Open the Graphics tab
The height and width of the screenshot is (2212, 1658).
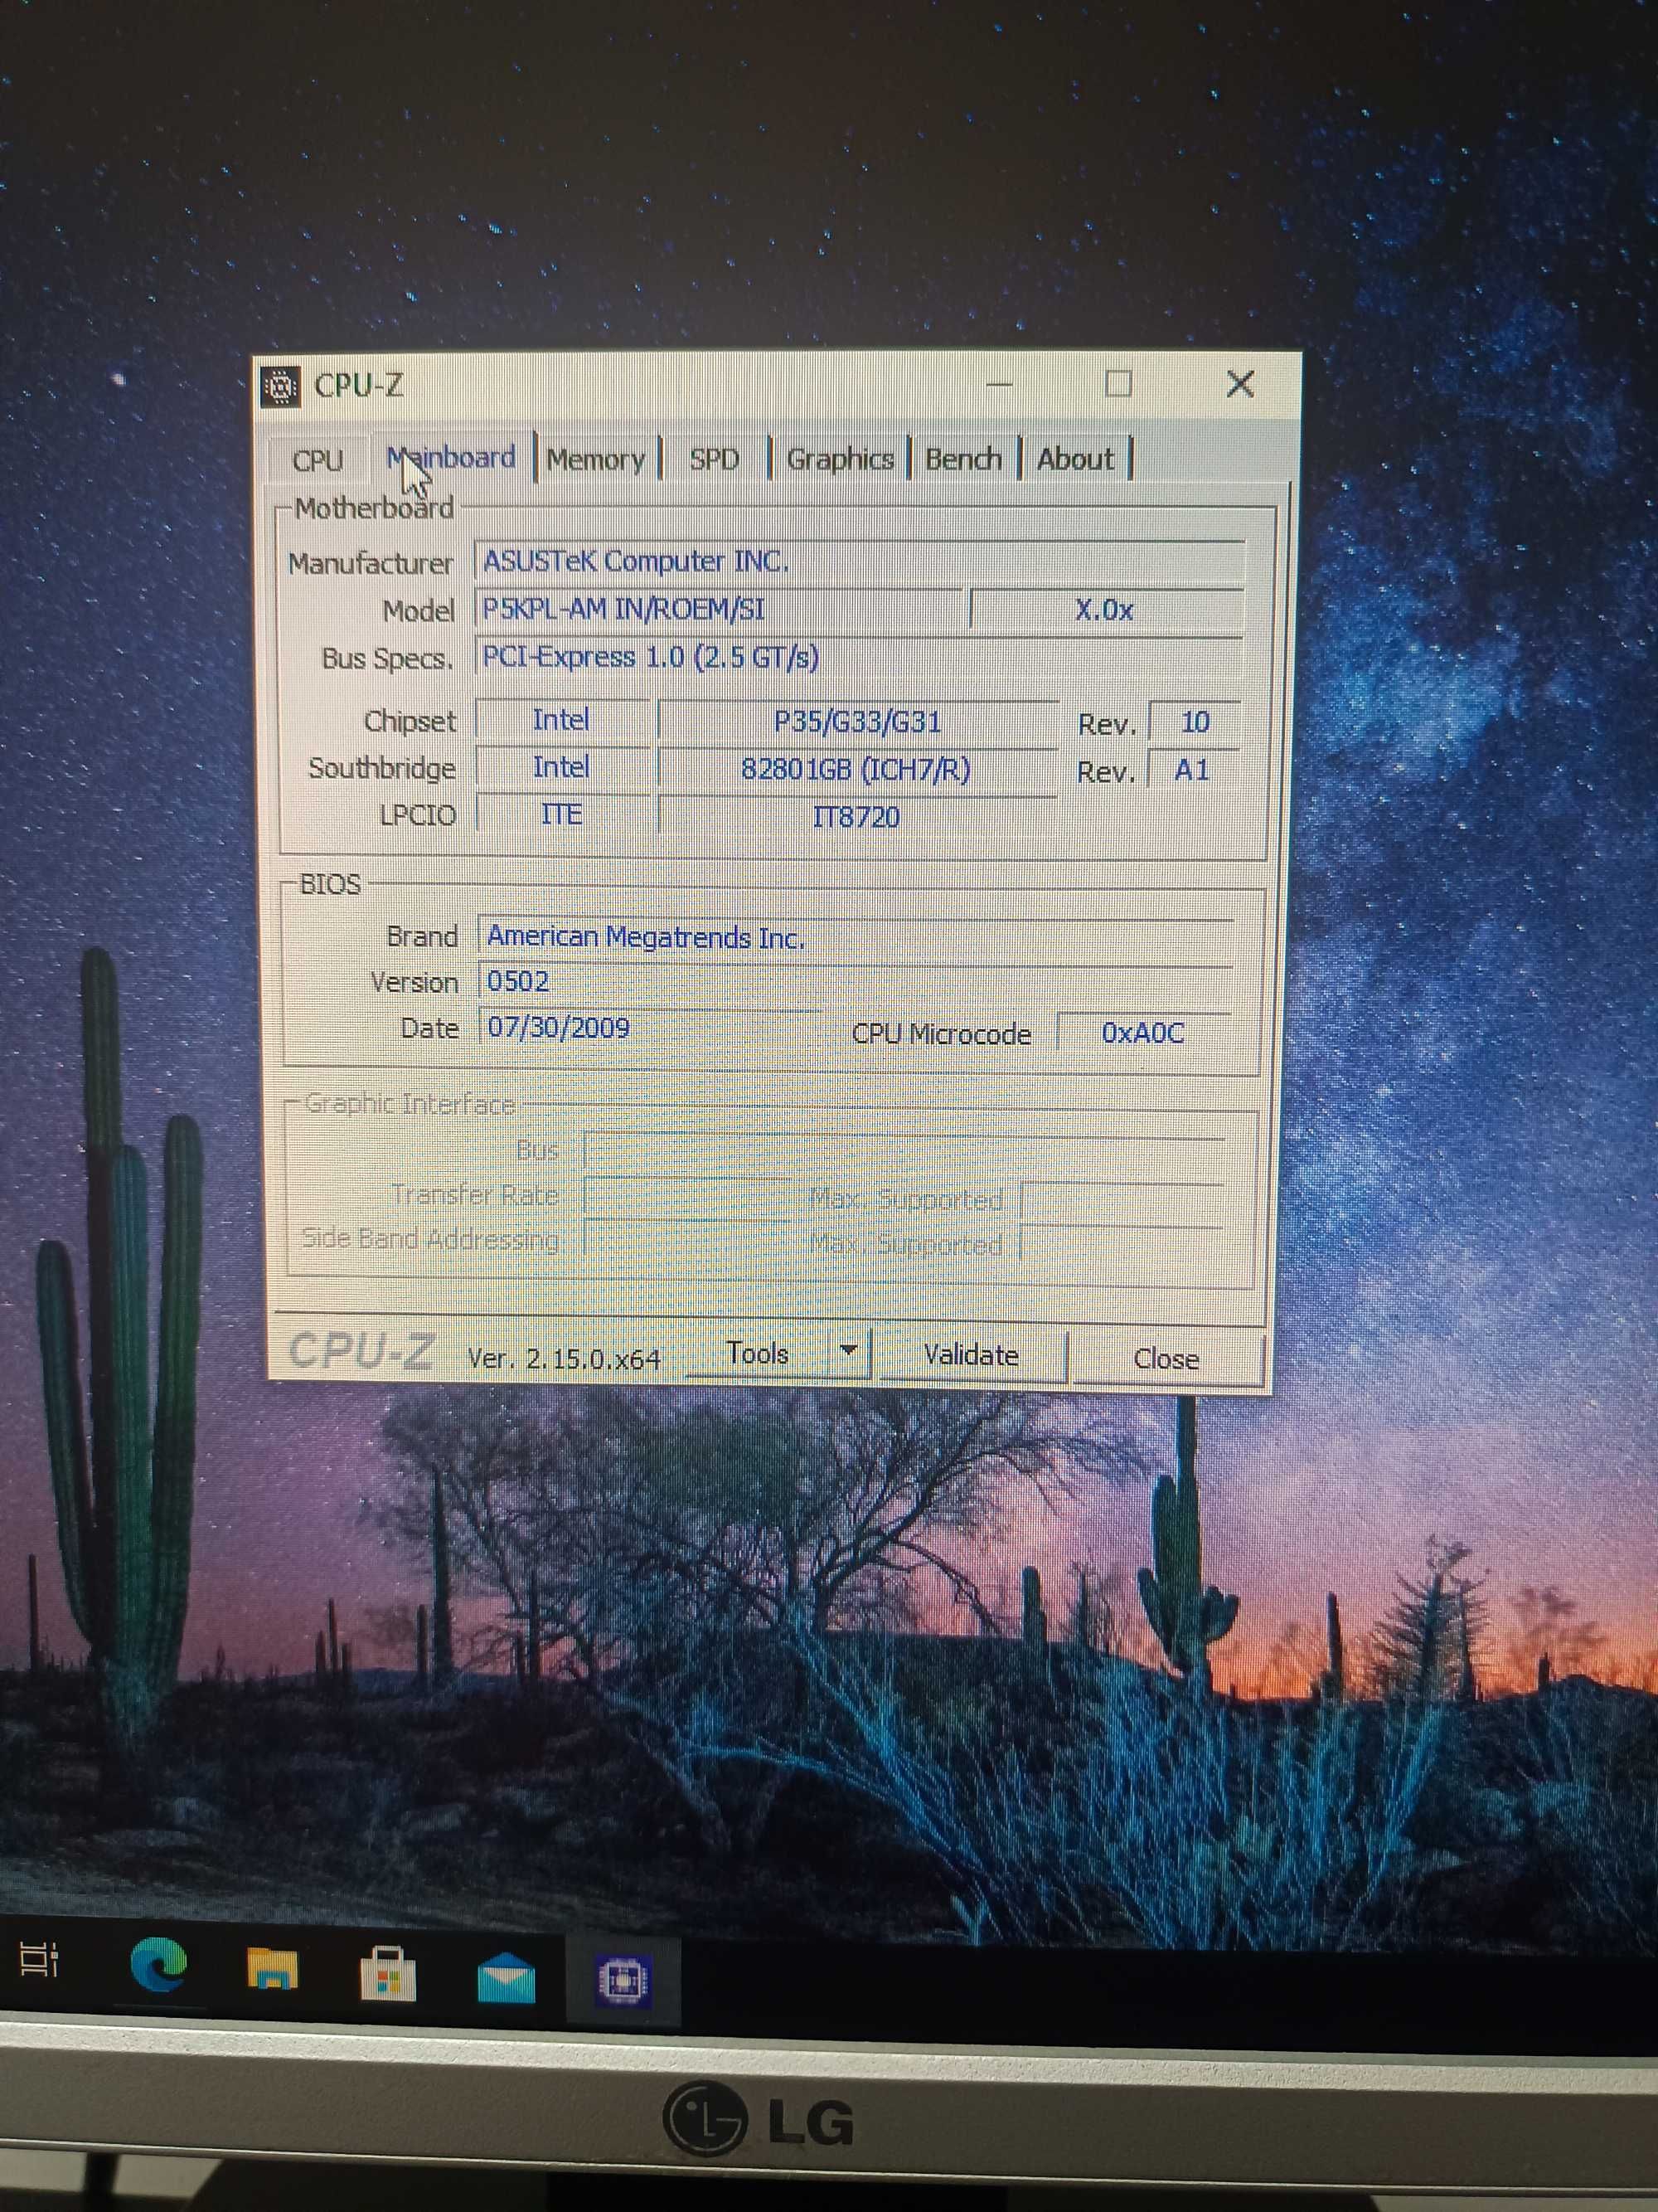(x=840, y=459)
